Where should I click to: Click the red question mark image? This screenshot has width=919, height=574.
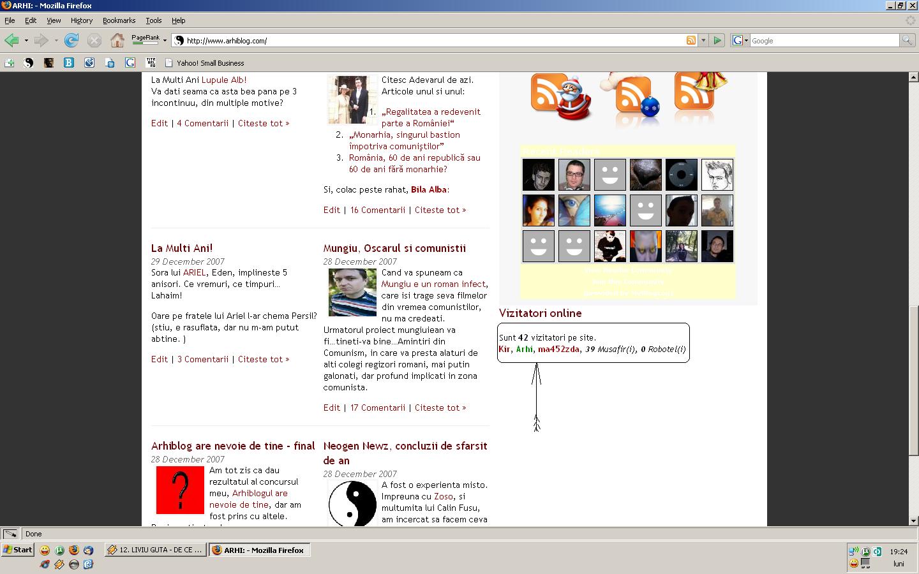180,490
